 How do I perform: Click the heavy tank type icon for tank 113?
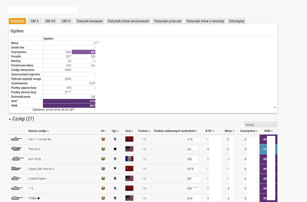coord(115,188)
